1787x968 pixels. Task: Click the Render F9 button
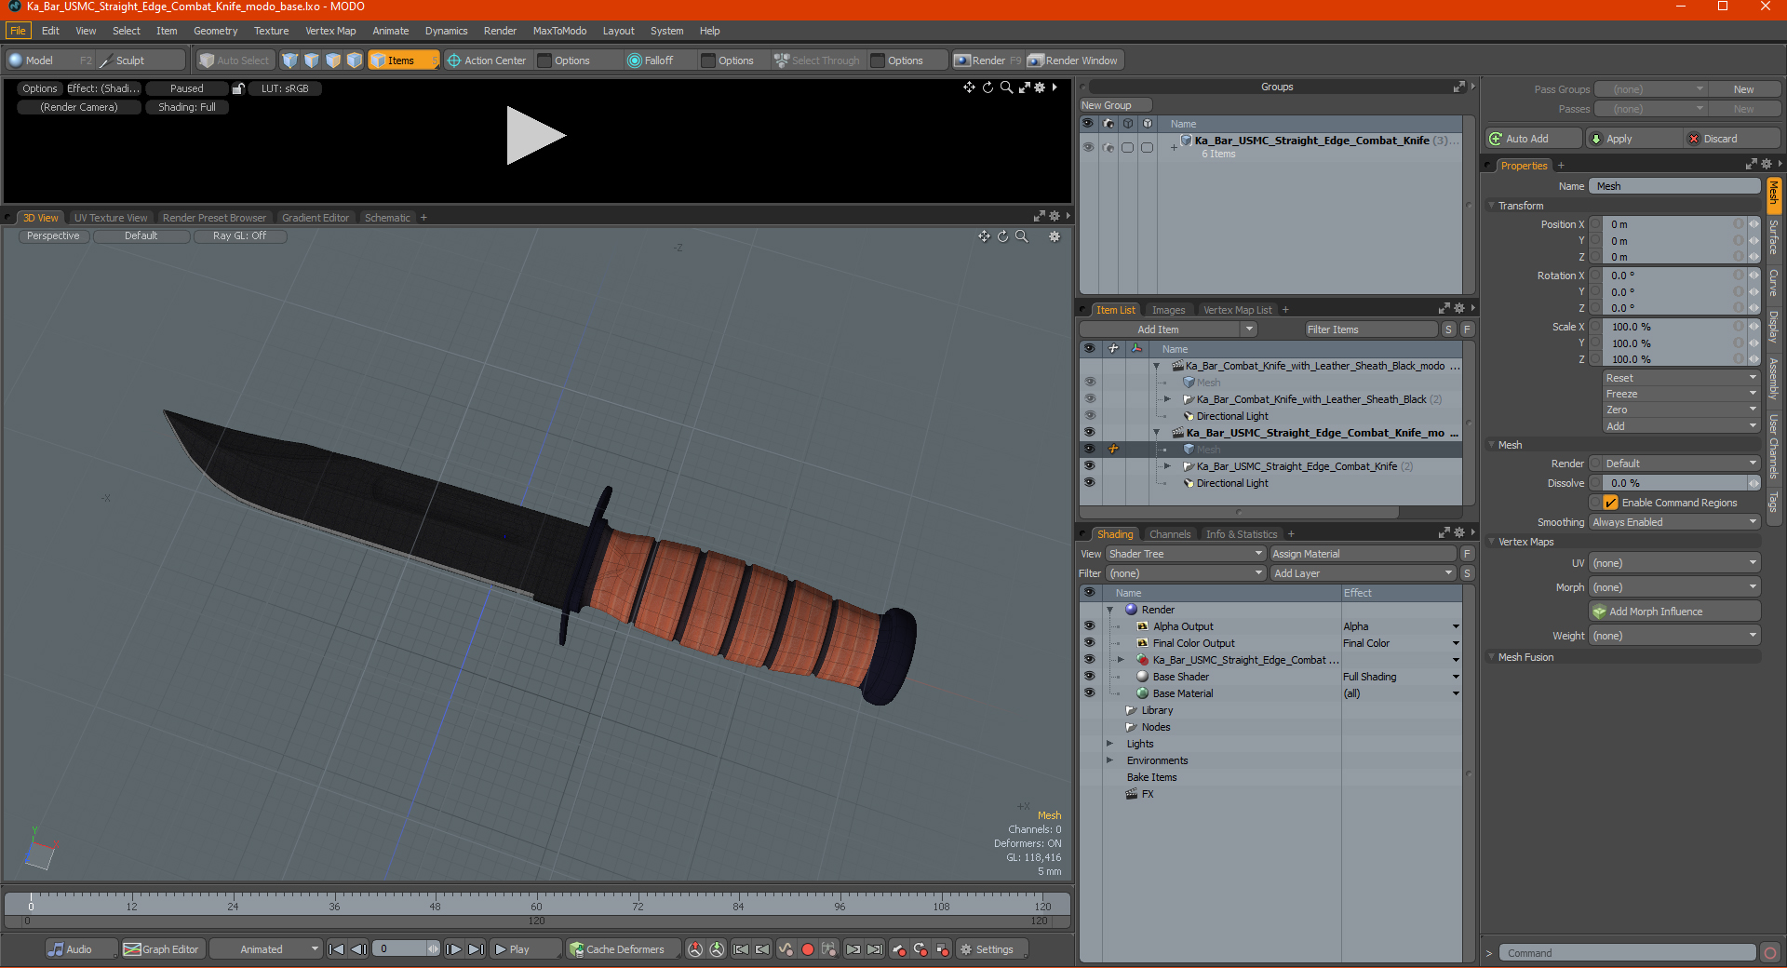coord(988,60)
